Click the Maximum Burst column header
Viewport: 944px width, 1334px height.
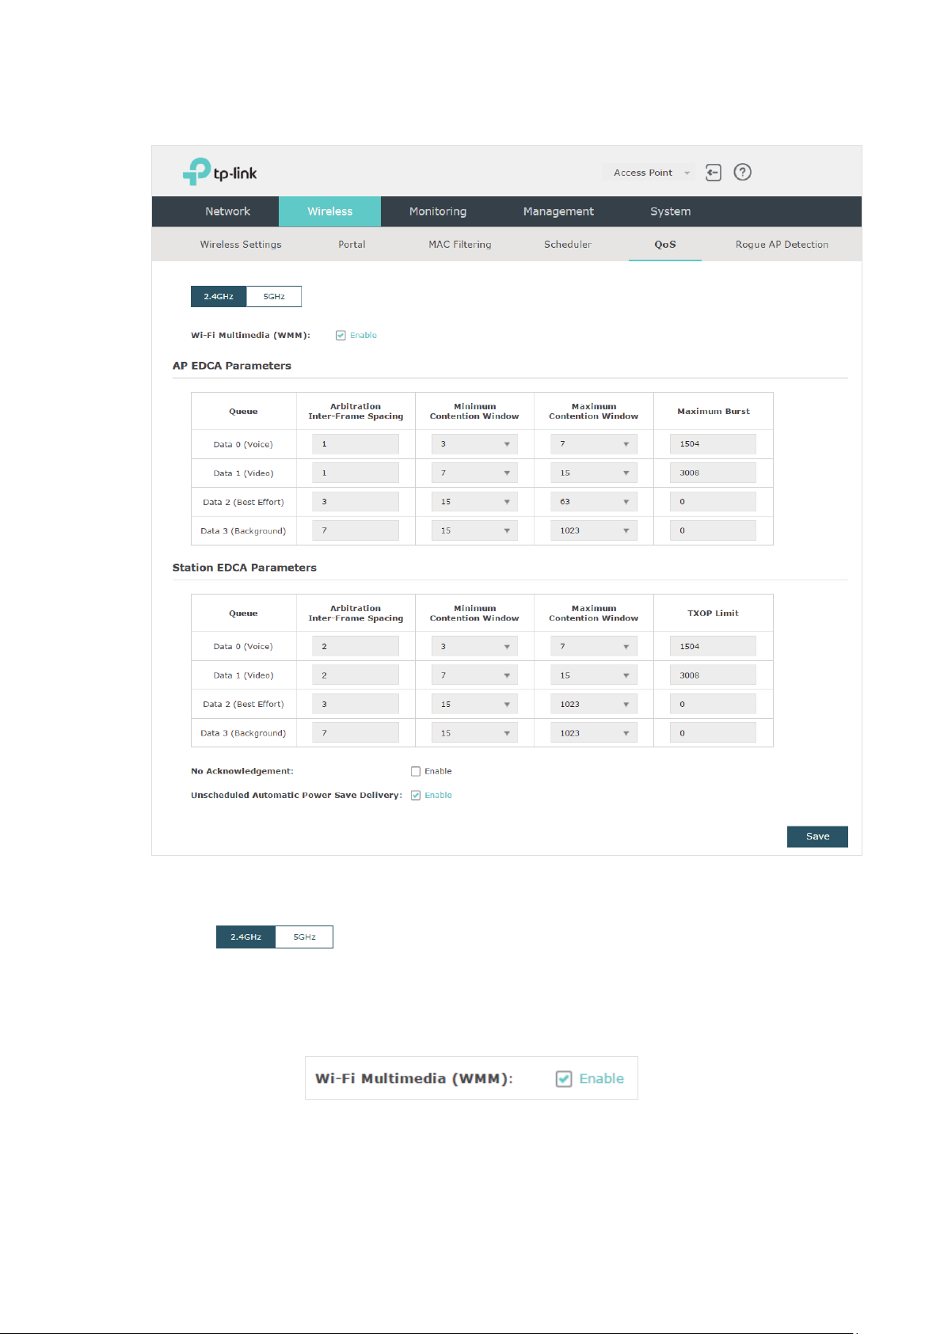(714, 412)
